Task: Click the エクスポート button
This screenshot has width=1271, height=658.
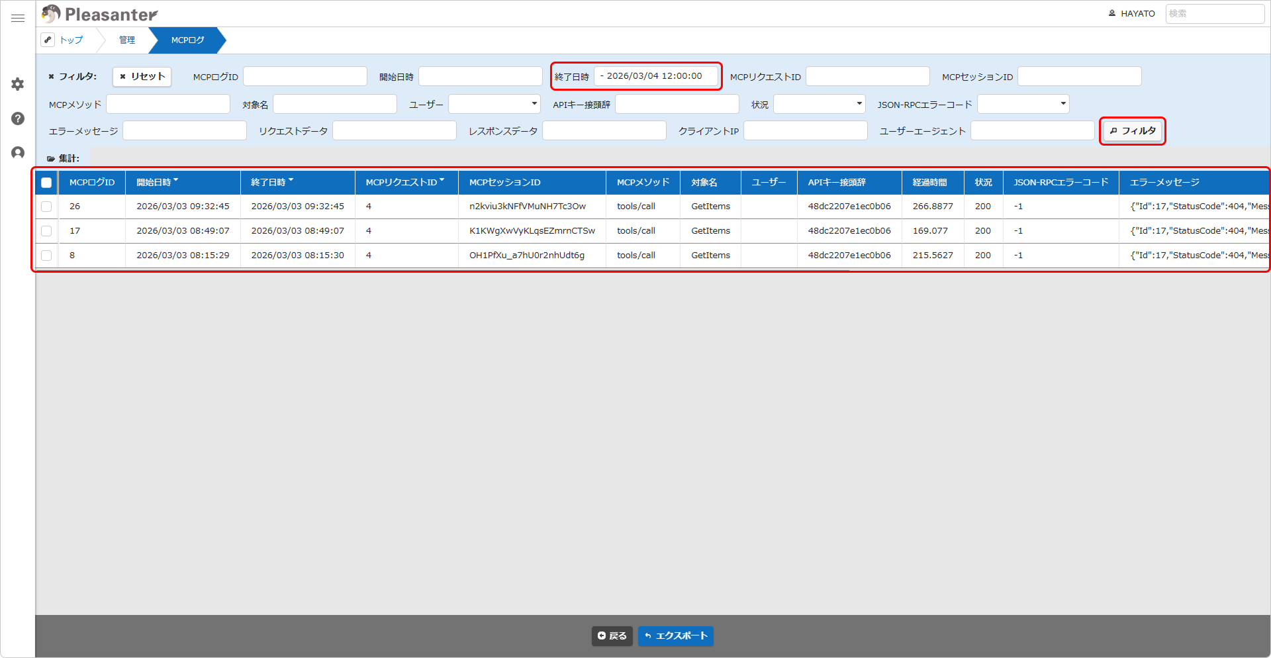Action: (676, 635)
